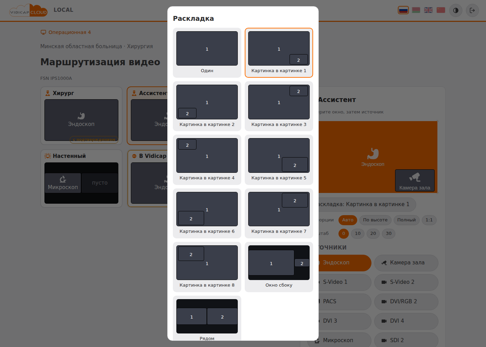Choose layout 'Картинка в картинке 5'
This screenshot has width=486, height=347.
pos(279,160)
